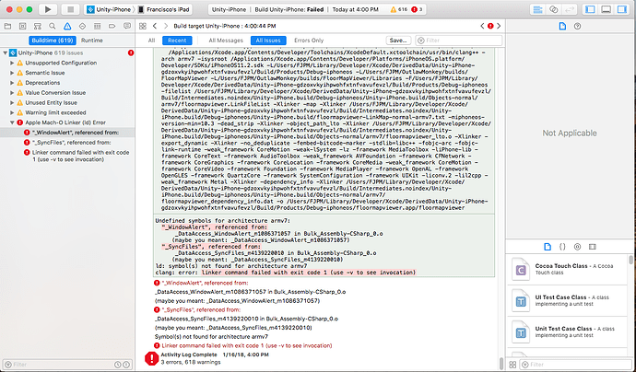Collapse Apple Mach-O Linker Error group
The width and height of the screenshot is (636, 372).
click(12, 122)
